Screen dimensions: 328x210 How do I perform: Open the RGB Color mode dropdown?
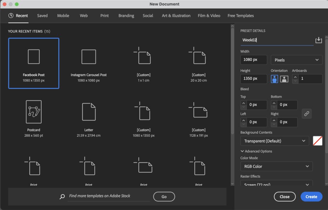coord(276,166)
